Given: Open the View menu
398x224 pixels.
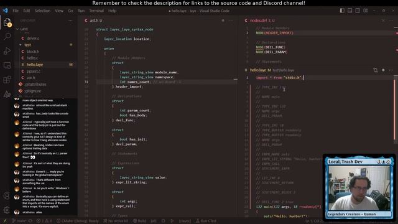Looking at the screenshot, I should tap(59, 11).
